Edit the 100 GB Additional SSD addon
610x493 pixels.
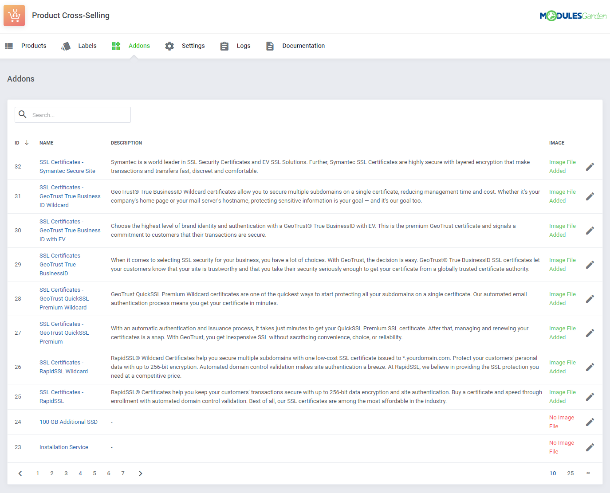click(x=590, y=422)
